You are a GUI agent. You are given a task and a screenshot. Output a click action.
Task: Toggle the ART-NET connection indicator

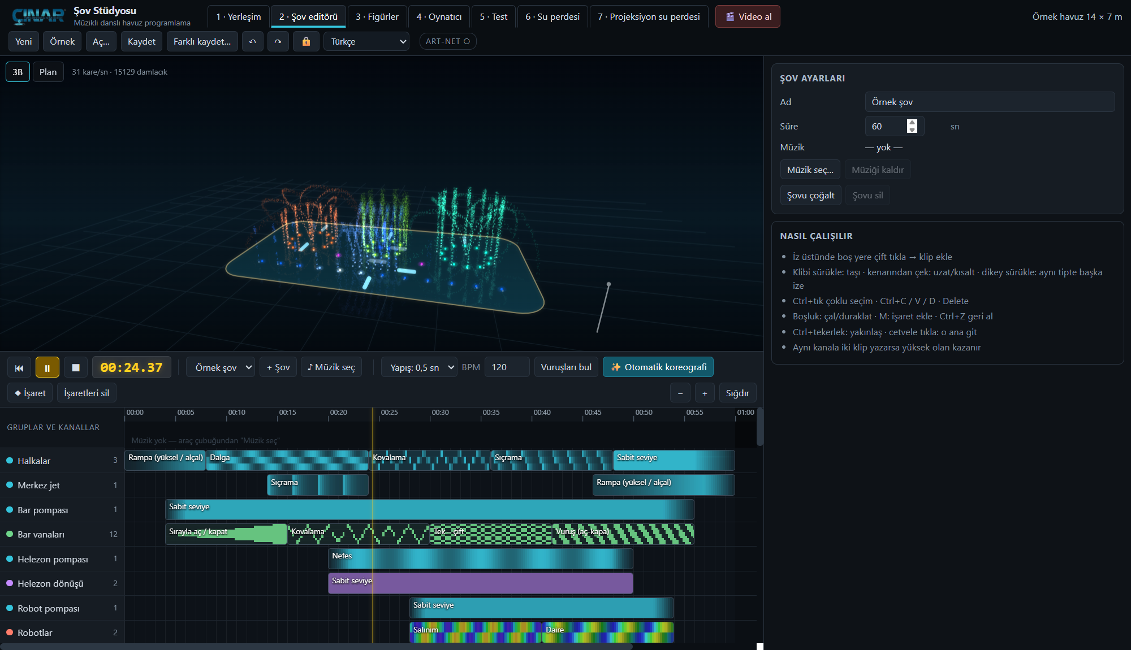(x=448, y=41)
